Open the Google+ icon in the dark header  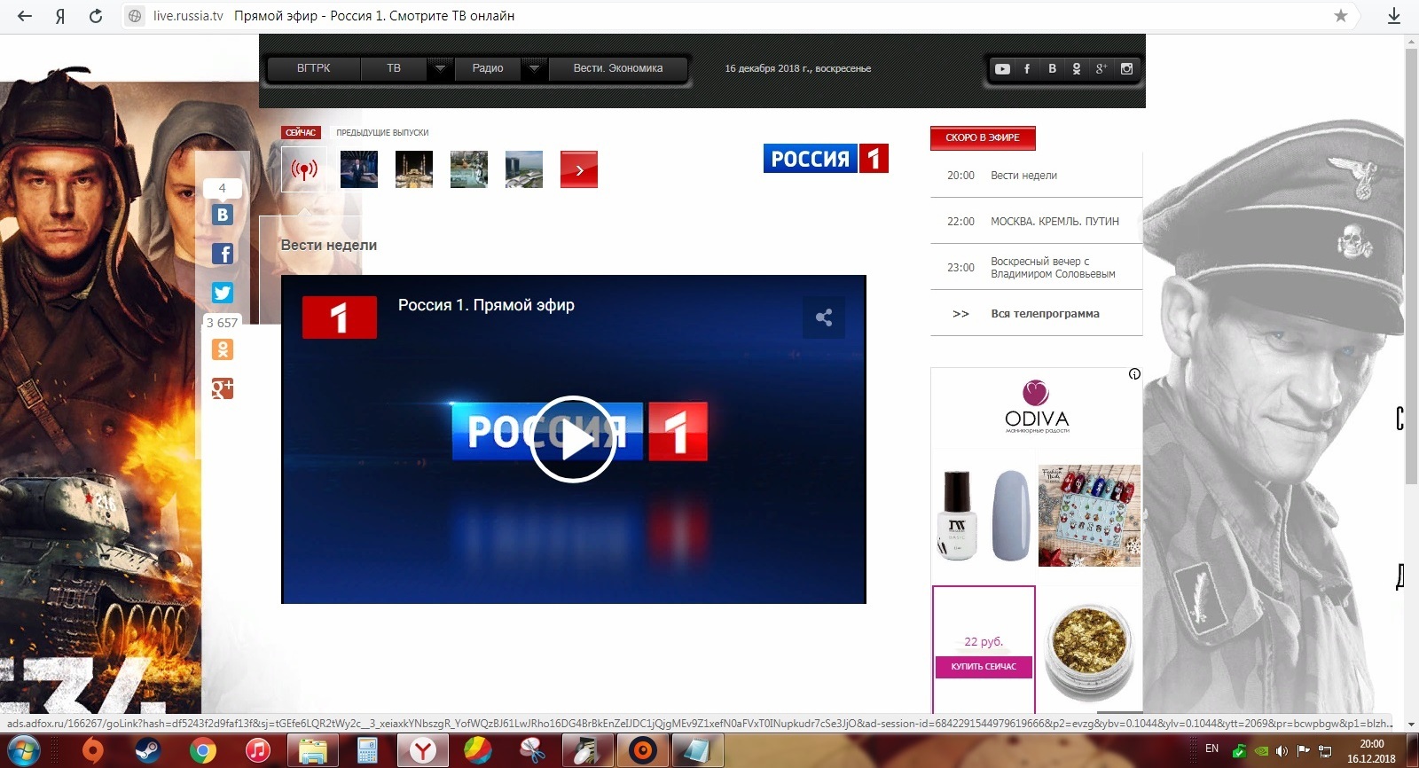click(x=1101, y=68)
